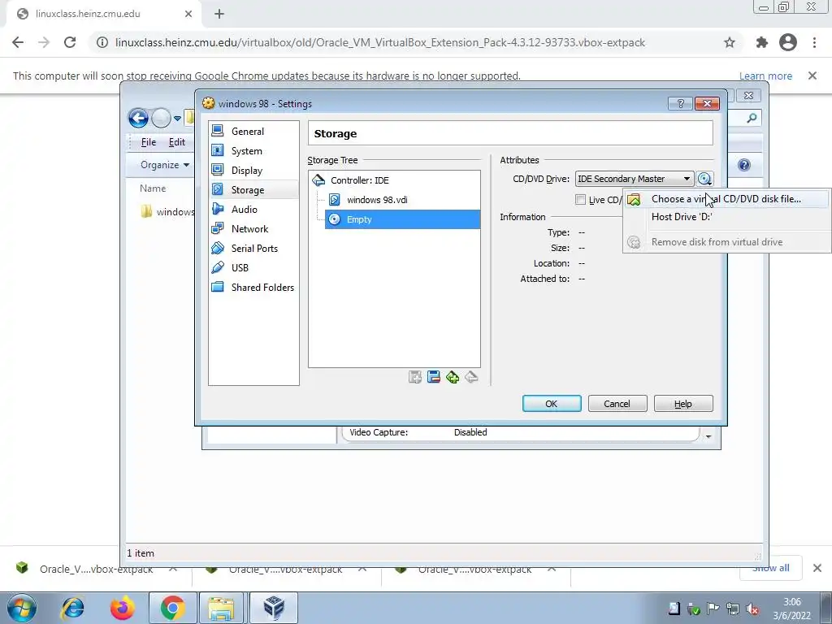Switch to Chrome in the taskbar

point(172,608)
